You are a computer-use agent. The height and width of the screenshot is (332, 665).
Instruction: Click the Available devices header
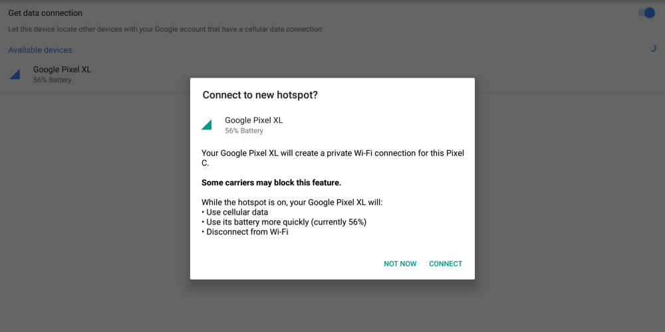click(40, 50)
